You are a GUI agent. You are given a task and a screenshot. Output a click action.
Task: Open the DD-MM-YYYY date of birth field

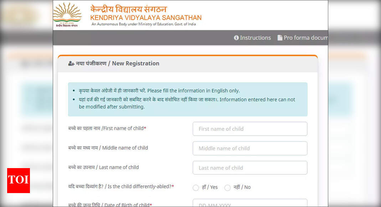tap(250, 203)
